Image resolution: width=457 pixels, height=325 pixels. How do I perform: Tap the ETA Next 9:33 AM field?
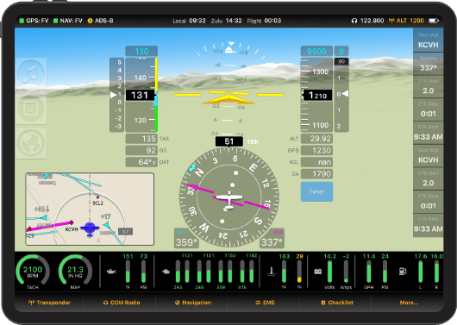tap(429, 133)
